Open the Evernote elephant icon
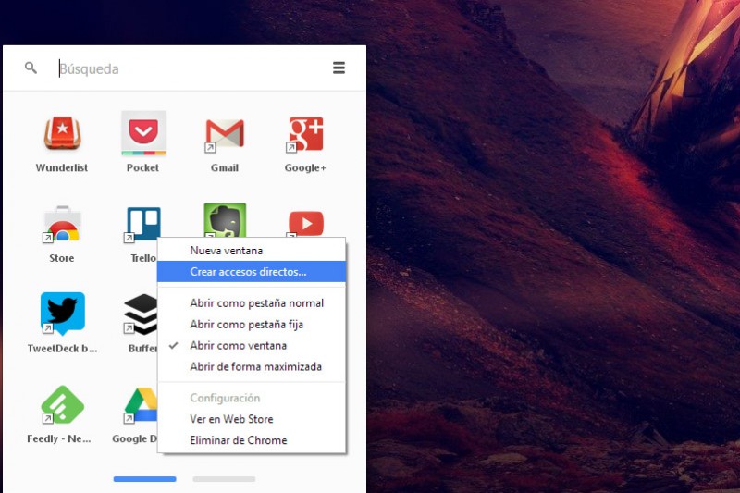Viewport: 740px width, 493px height. click(225, 220)
